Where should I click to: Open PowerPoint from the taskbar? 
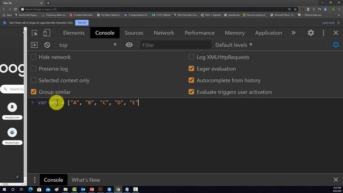[x=92, y=189]
